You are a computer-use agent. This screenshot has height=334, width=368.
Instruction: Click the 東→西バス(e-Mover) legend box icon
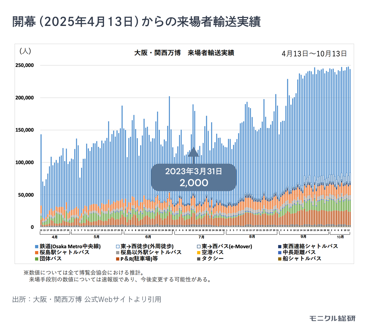coord(199,247)
